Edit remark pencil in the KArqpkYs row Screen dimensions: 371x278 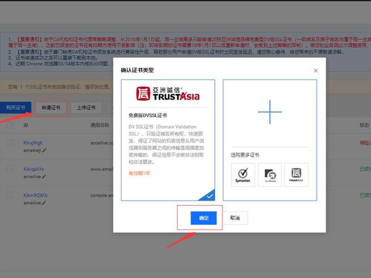(x=44, y=177)
